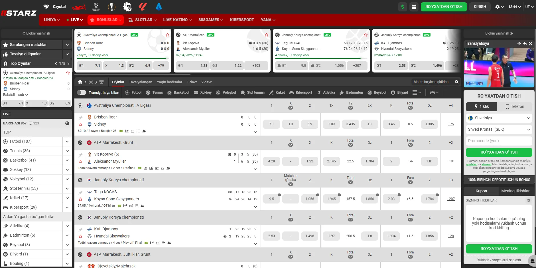Go to the home icon in the breadcrumb

tap(80, 82)
